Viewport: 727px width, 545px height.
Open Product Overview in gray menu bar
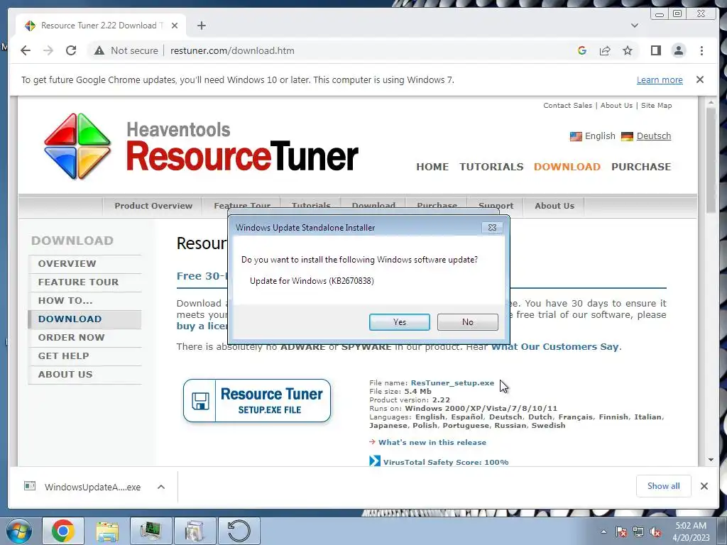click(x=153, y=206)
